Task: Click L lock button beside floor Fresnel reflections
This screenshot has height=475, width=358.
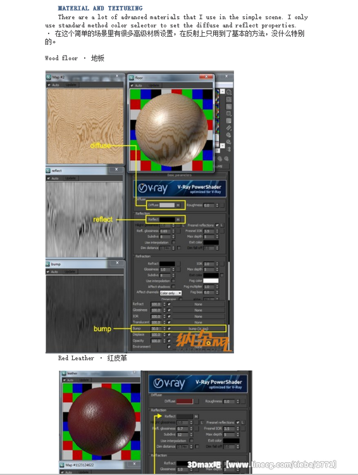Action: coord(222,225)
